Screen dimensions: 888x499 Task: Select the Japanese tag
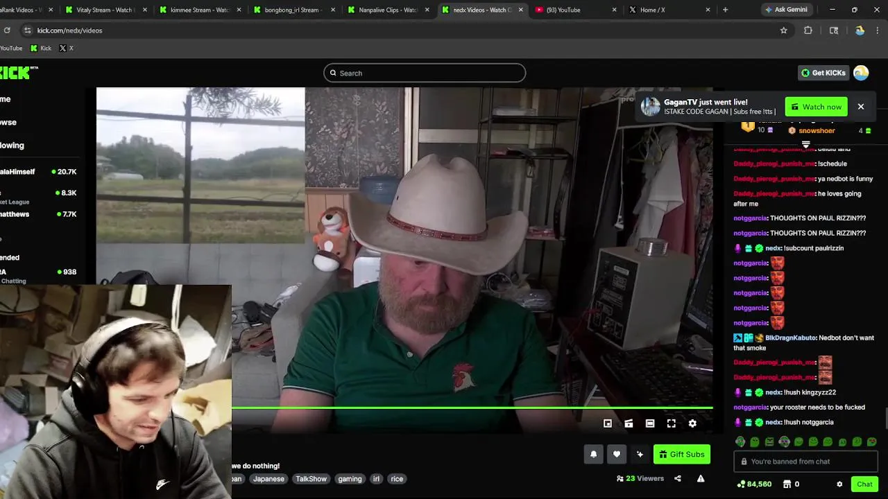pos(268,479)
